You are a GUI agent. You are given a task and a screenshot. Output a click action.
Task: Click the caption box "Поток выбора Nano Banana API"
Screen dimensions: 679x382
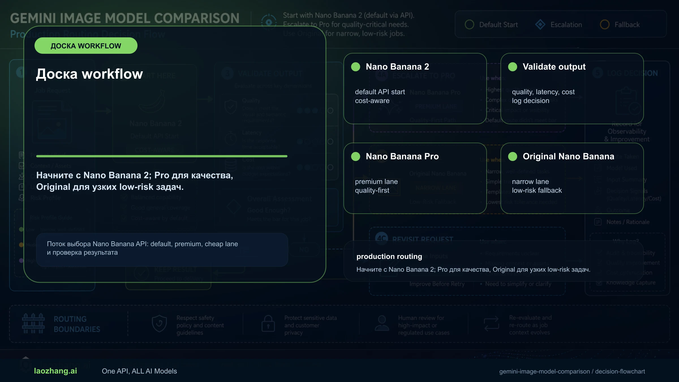click(162, 250)
